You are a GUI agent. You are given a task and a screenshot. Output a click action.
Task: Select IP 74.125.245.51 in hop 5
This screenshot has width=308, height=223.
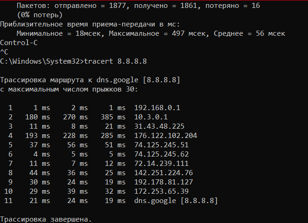162,145
